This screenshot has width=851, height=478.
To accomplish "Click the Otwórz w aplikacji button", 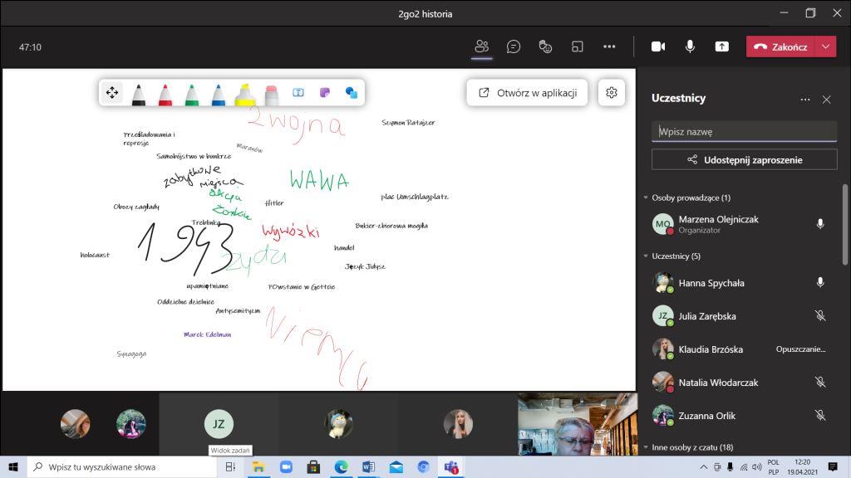I will click(x=528, y=93).
